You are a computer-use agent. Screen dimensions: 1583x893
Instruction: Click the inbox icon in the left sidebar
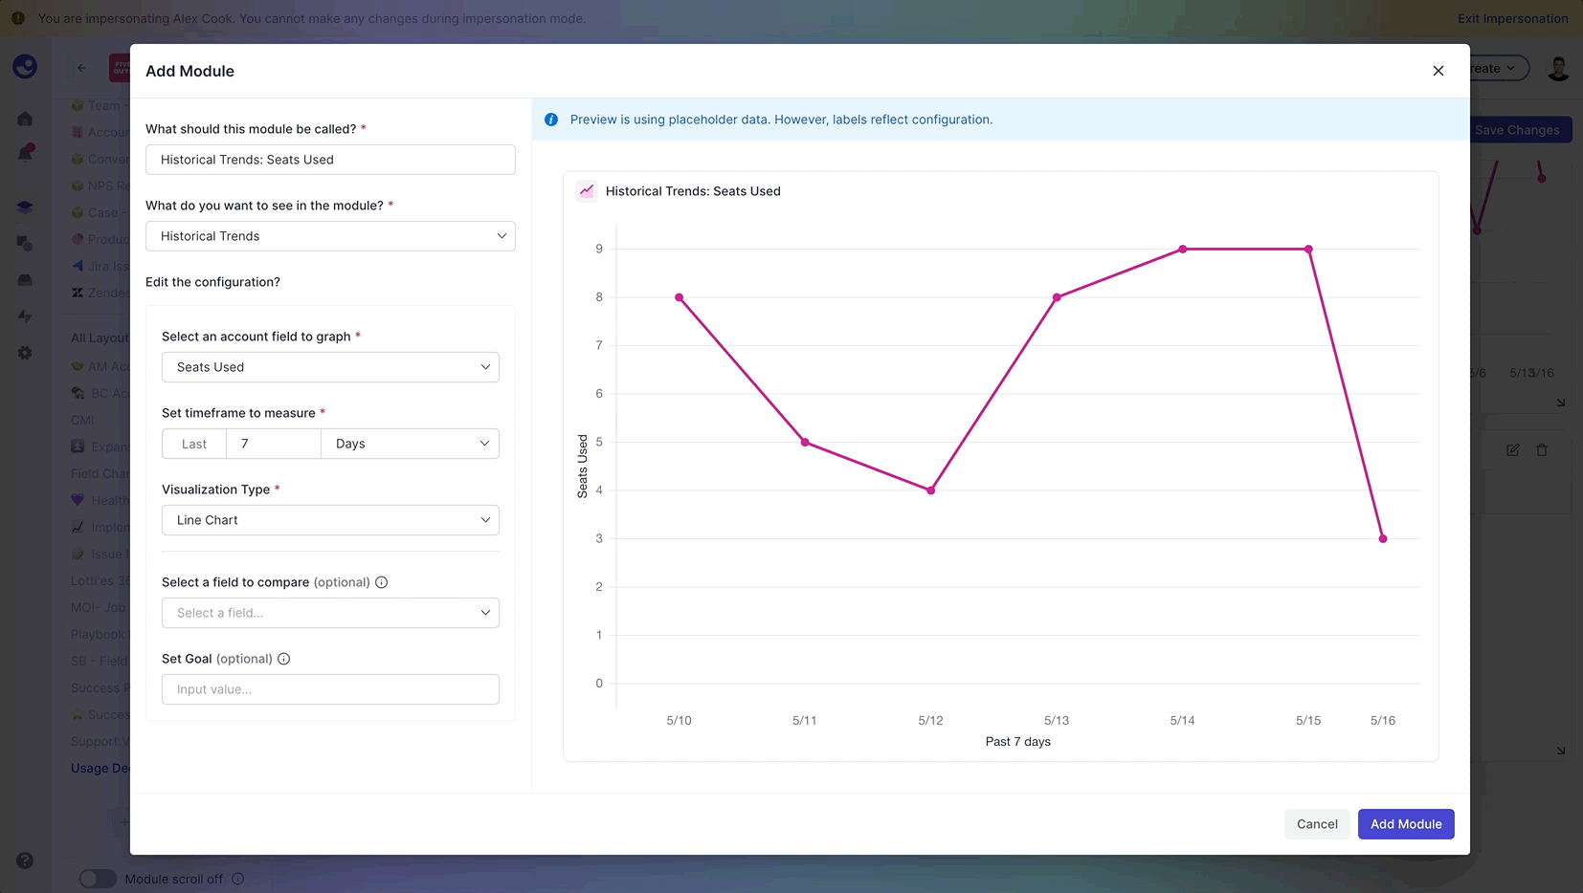[x=25, y=280]
